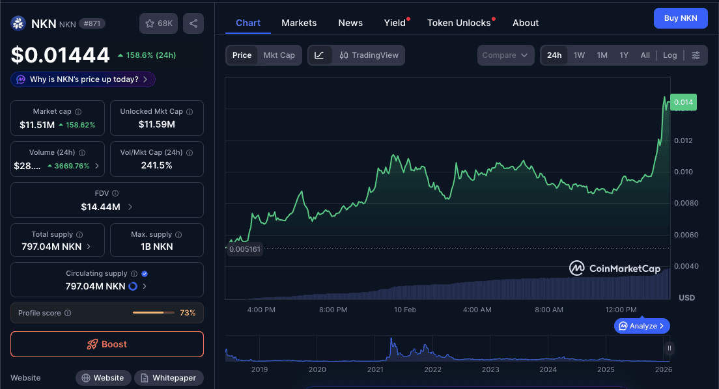Expand the FDV details chevron
The image size is (719, 389).
point(130,207)
